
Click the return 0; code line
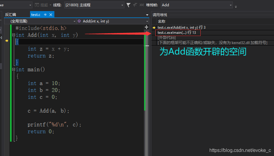coord(41,132)
